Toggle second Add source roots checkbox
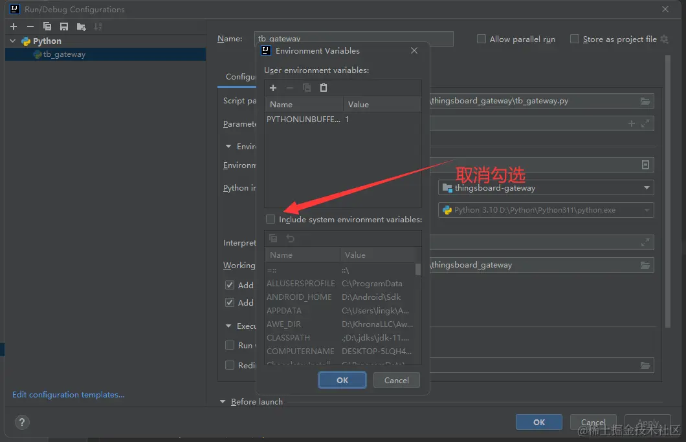 point(230,302)
